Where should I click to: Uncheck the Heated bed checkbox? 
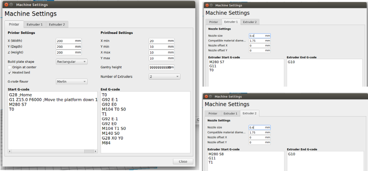(10, 73)
